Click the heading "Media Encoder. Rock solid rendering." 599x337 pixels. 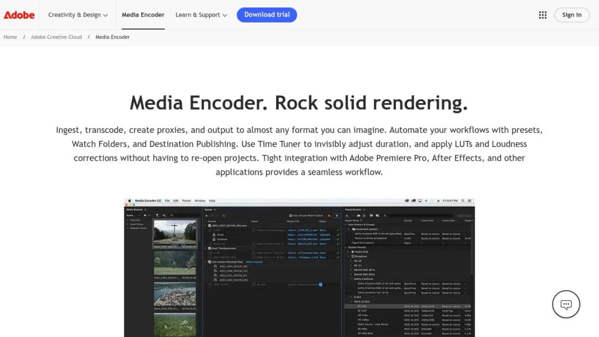coord(299,103)
